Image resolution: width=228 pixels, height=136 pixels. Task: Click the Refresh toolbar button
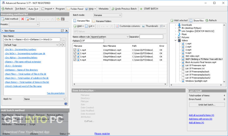coord(7,9)
